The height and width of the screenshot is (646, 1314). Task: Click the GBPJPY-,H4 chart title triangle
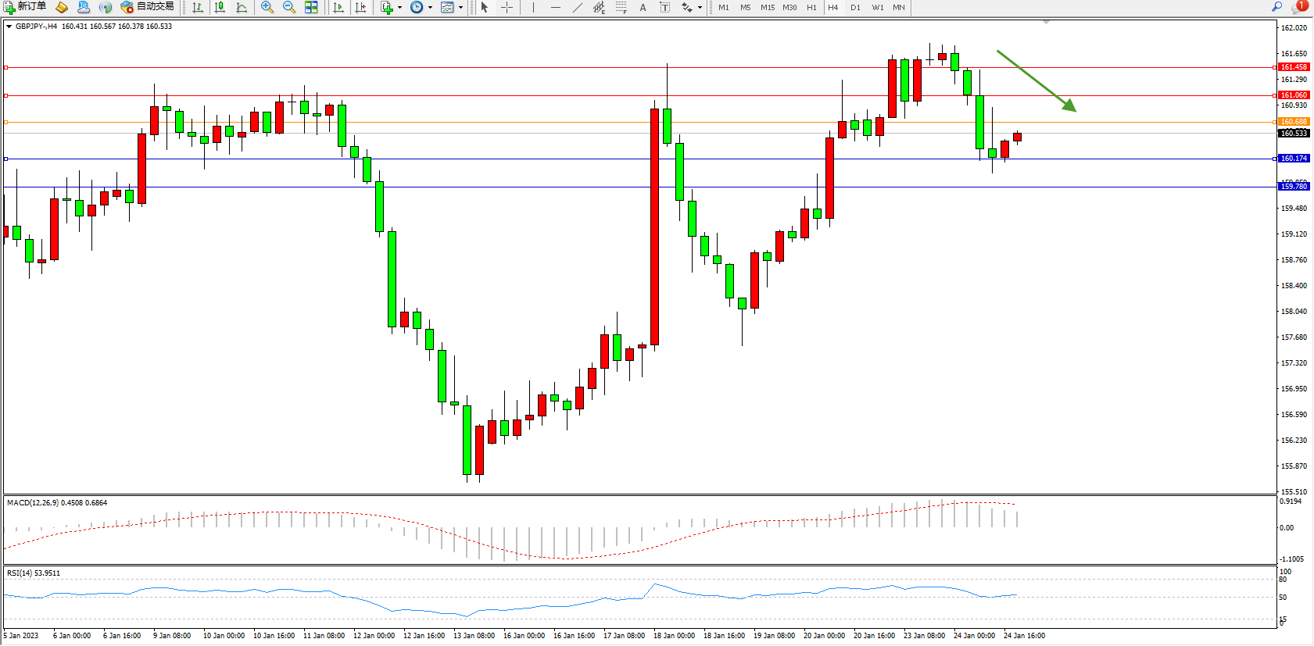pyautogui.click(x=9, y=27)
